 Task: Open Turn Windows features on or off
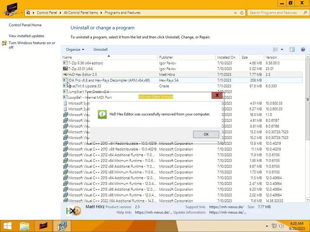32,45
